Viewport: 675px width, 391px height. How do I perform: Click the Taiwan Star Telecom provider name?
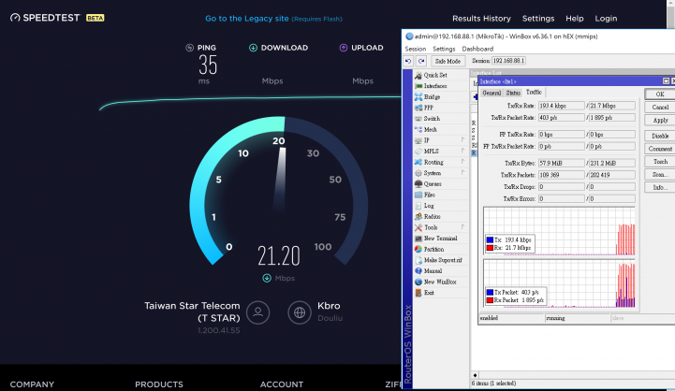click(192, 311)
